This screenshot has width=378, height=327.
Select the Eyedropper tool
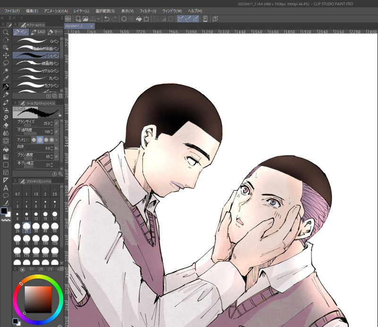click(x=6, y=78)
